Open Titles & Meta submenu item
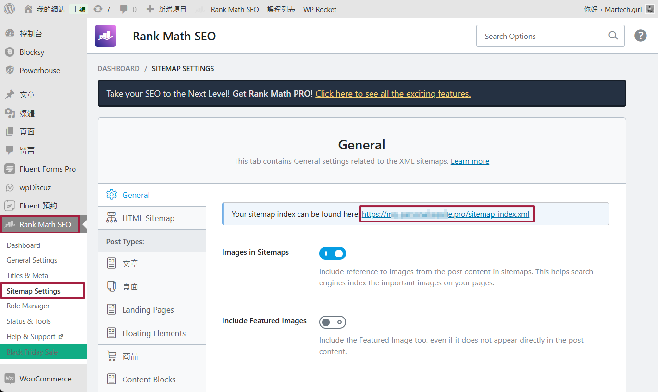The image size is (658, 392). 27,275
